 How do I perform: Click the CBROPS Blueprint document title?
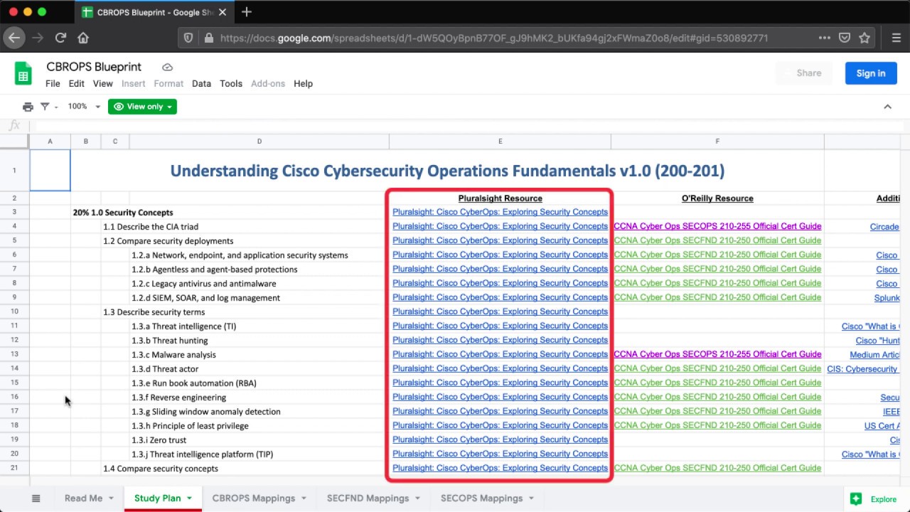pos(94,67)
